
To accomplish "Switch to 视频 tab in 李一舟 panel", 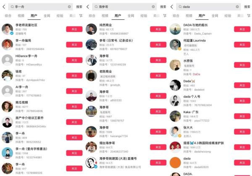I will (x=21, y=16).
